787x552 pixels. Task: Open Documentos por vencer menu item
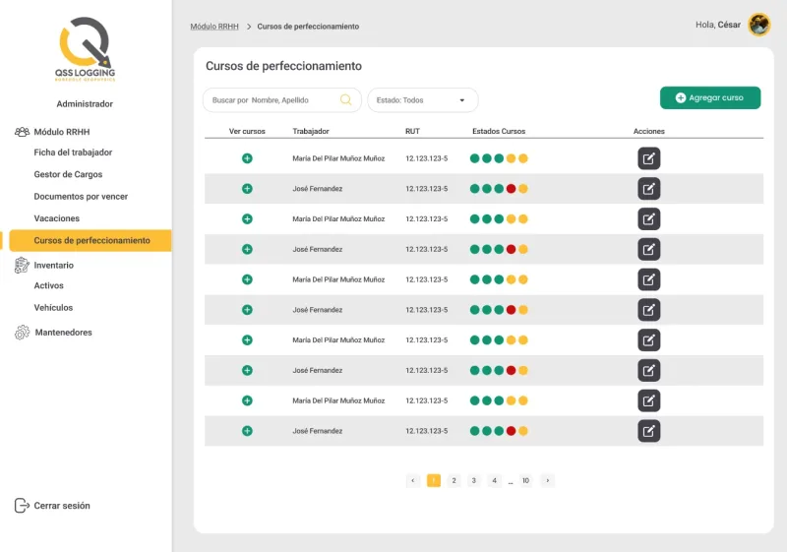(x=81, y=197)
